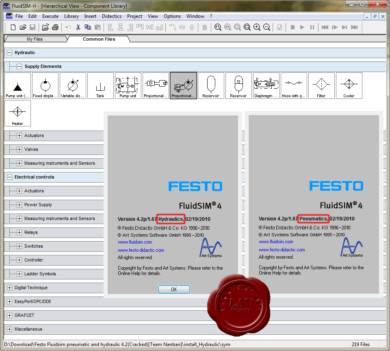Select the Proportional amplifier component next to Pump unit

coord(156,86)
